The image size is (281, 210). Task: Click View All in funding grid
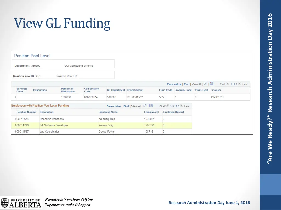point(196,84)
